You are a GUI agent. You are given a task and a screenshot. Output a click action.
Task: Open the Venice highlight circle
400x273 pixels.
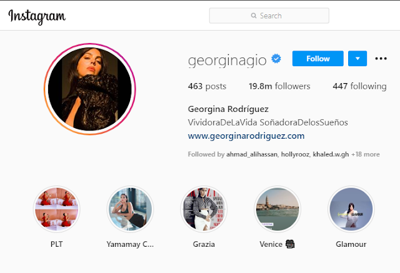coord(277,209)
